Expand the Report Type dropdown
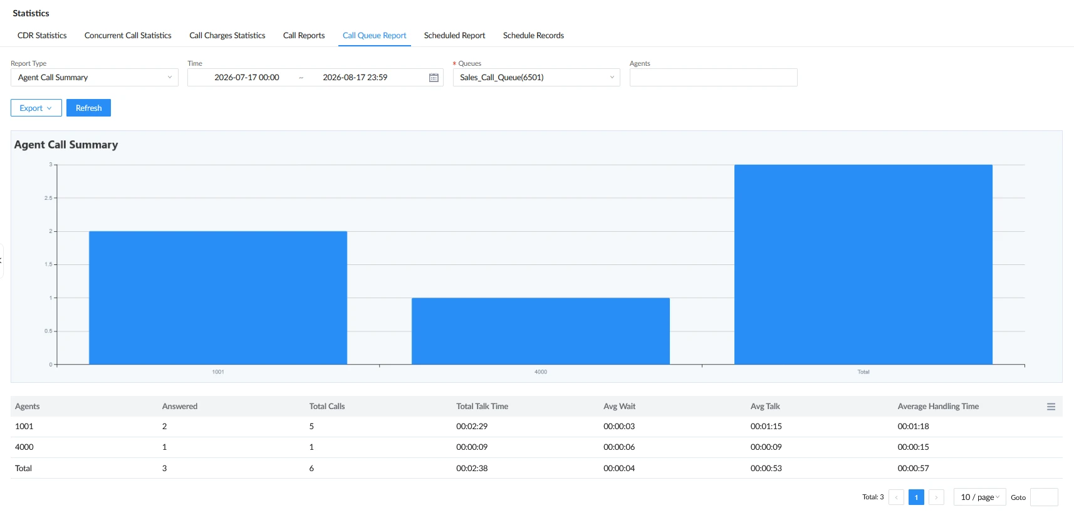The height and width of the screenshot is (520, 1074). coord(95,78)
